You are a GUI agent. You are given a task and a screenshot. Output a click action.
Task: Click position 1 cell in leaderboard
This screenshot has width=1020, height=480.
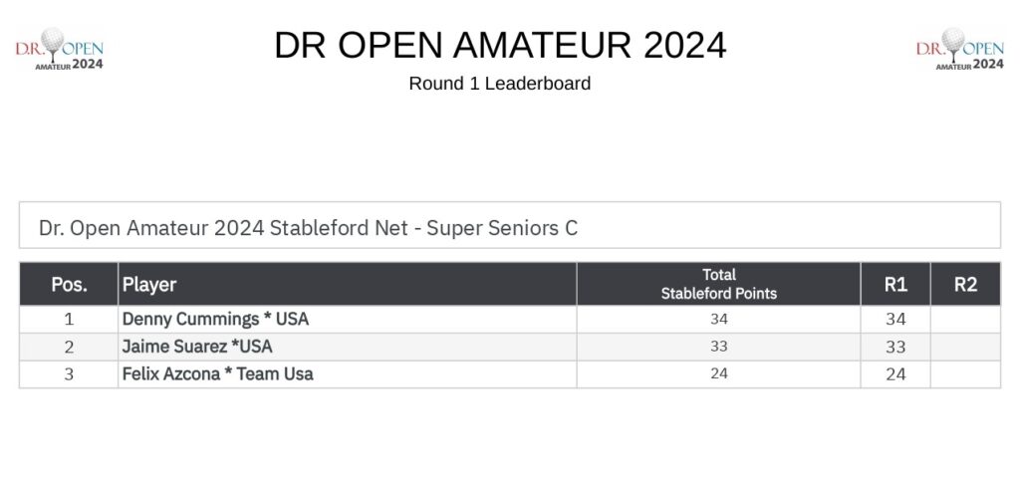point(69,320)
